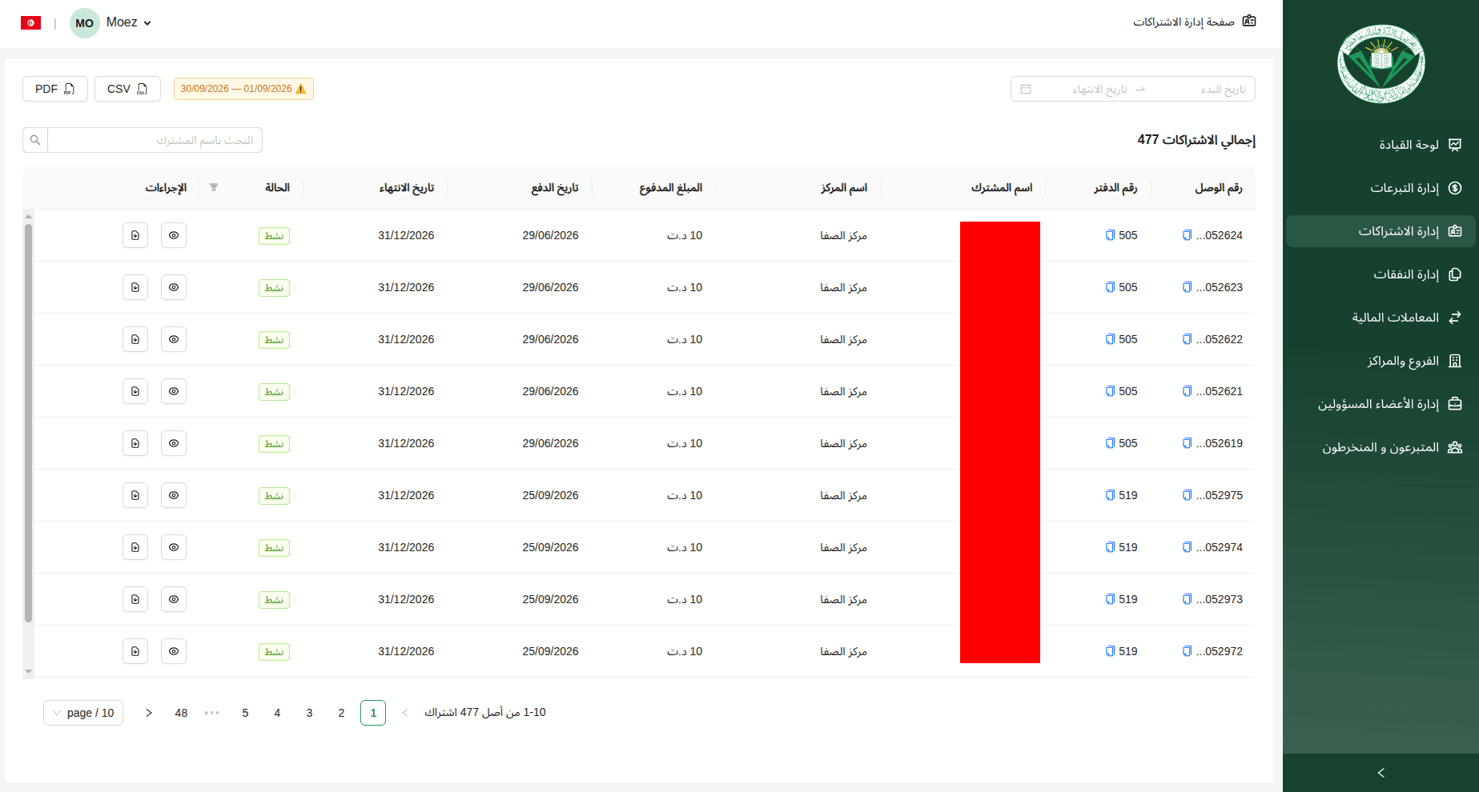Image resolution: width=1479 pixels, height=792 pixels.
Task: Copy receipt number 052624 with copy icon
Action: pos(1187,235)
